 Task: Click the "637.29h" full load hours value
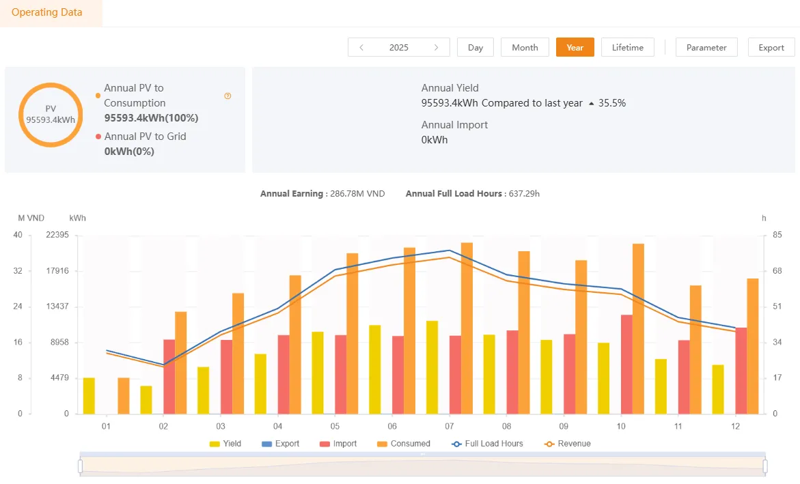(x=524, y=194)
